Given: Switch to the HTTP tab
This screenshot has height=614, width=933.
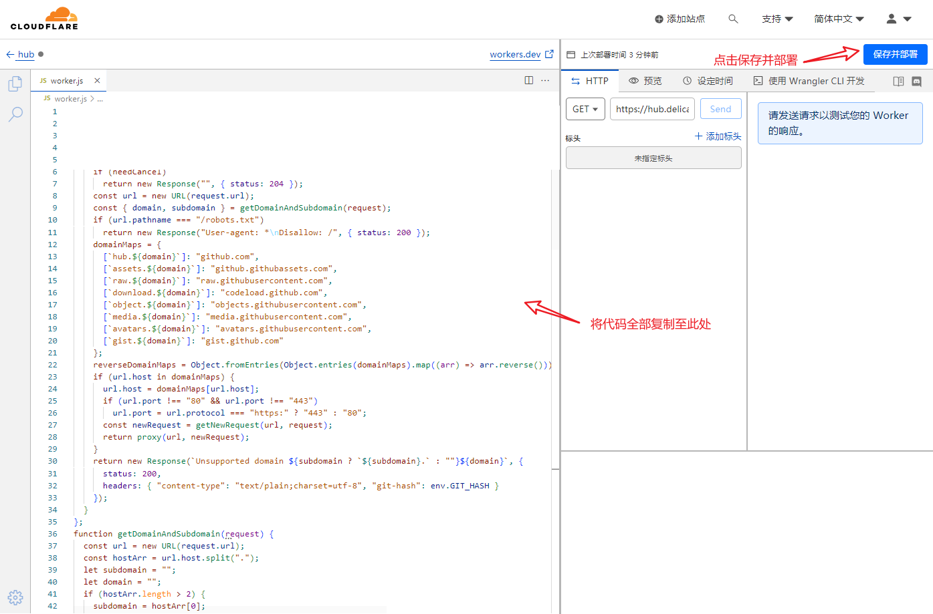Looking at the screenshot, I should click(x=590, y=81).
